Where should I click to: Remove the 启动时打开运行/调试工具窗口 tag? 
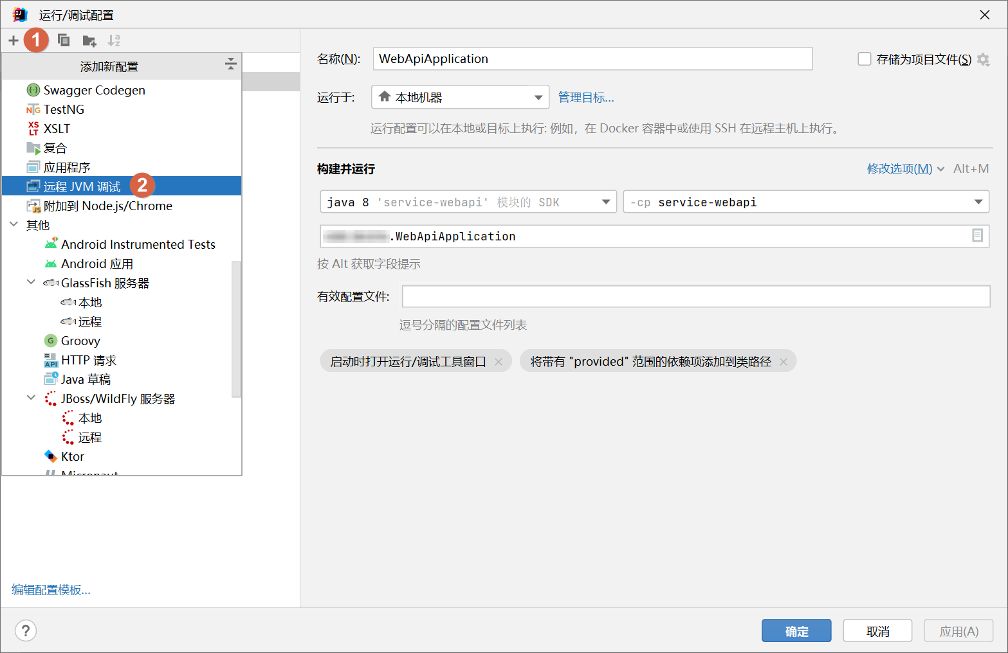[499, 362]
